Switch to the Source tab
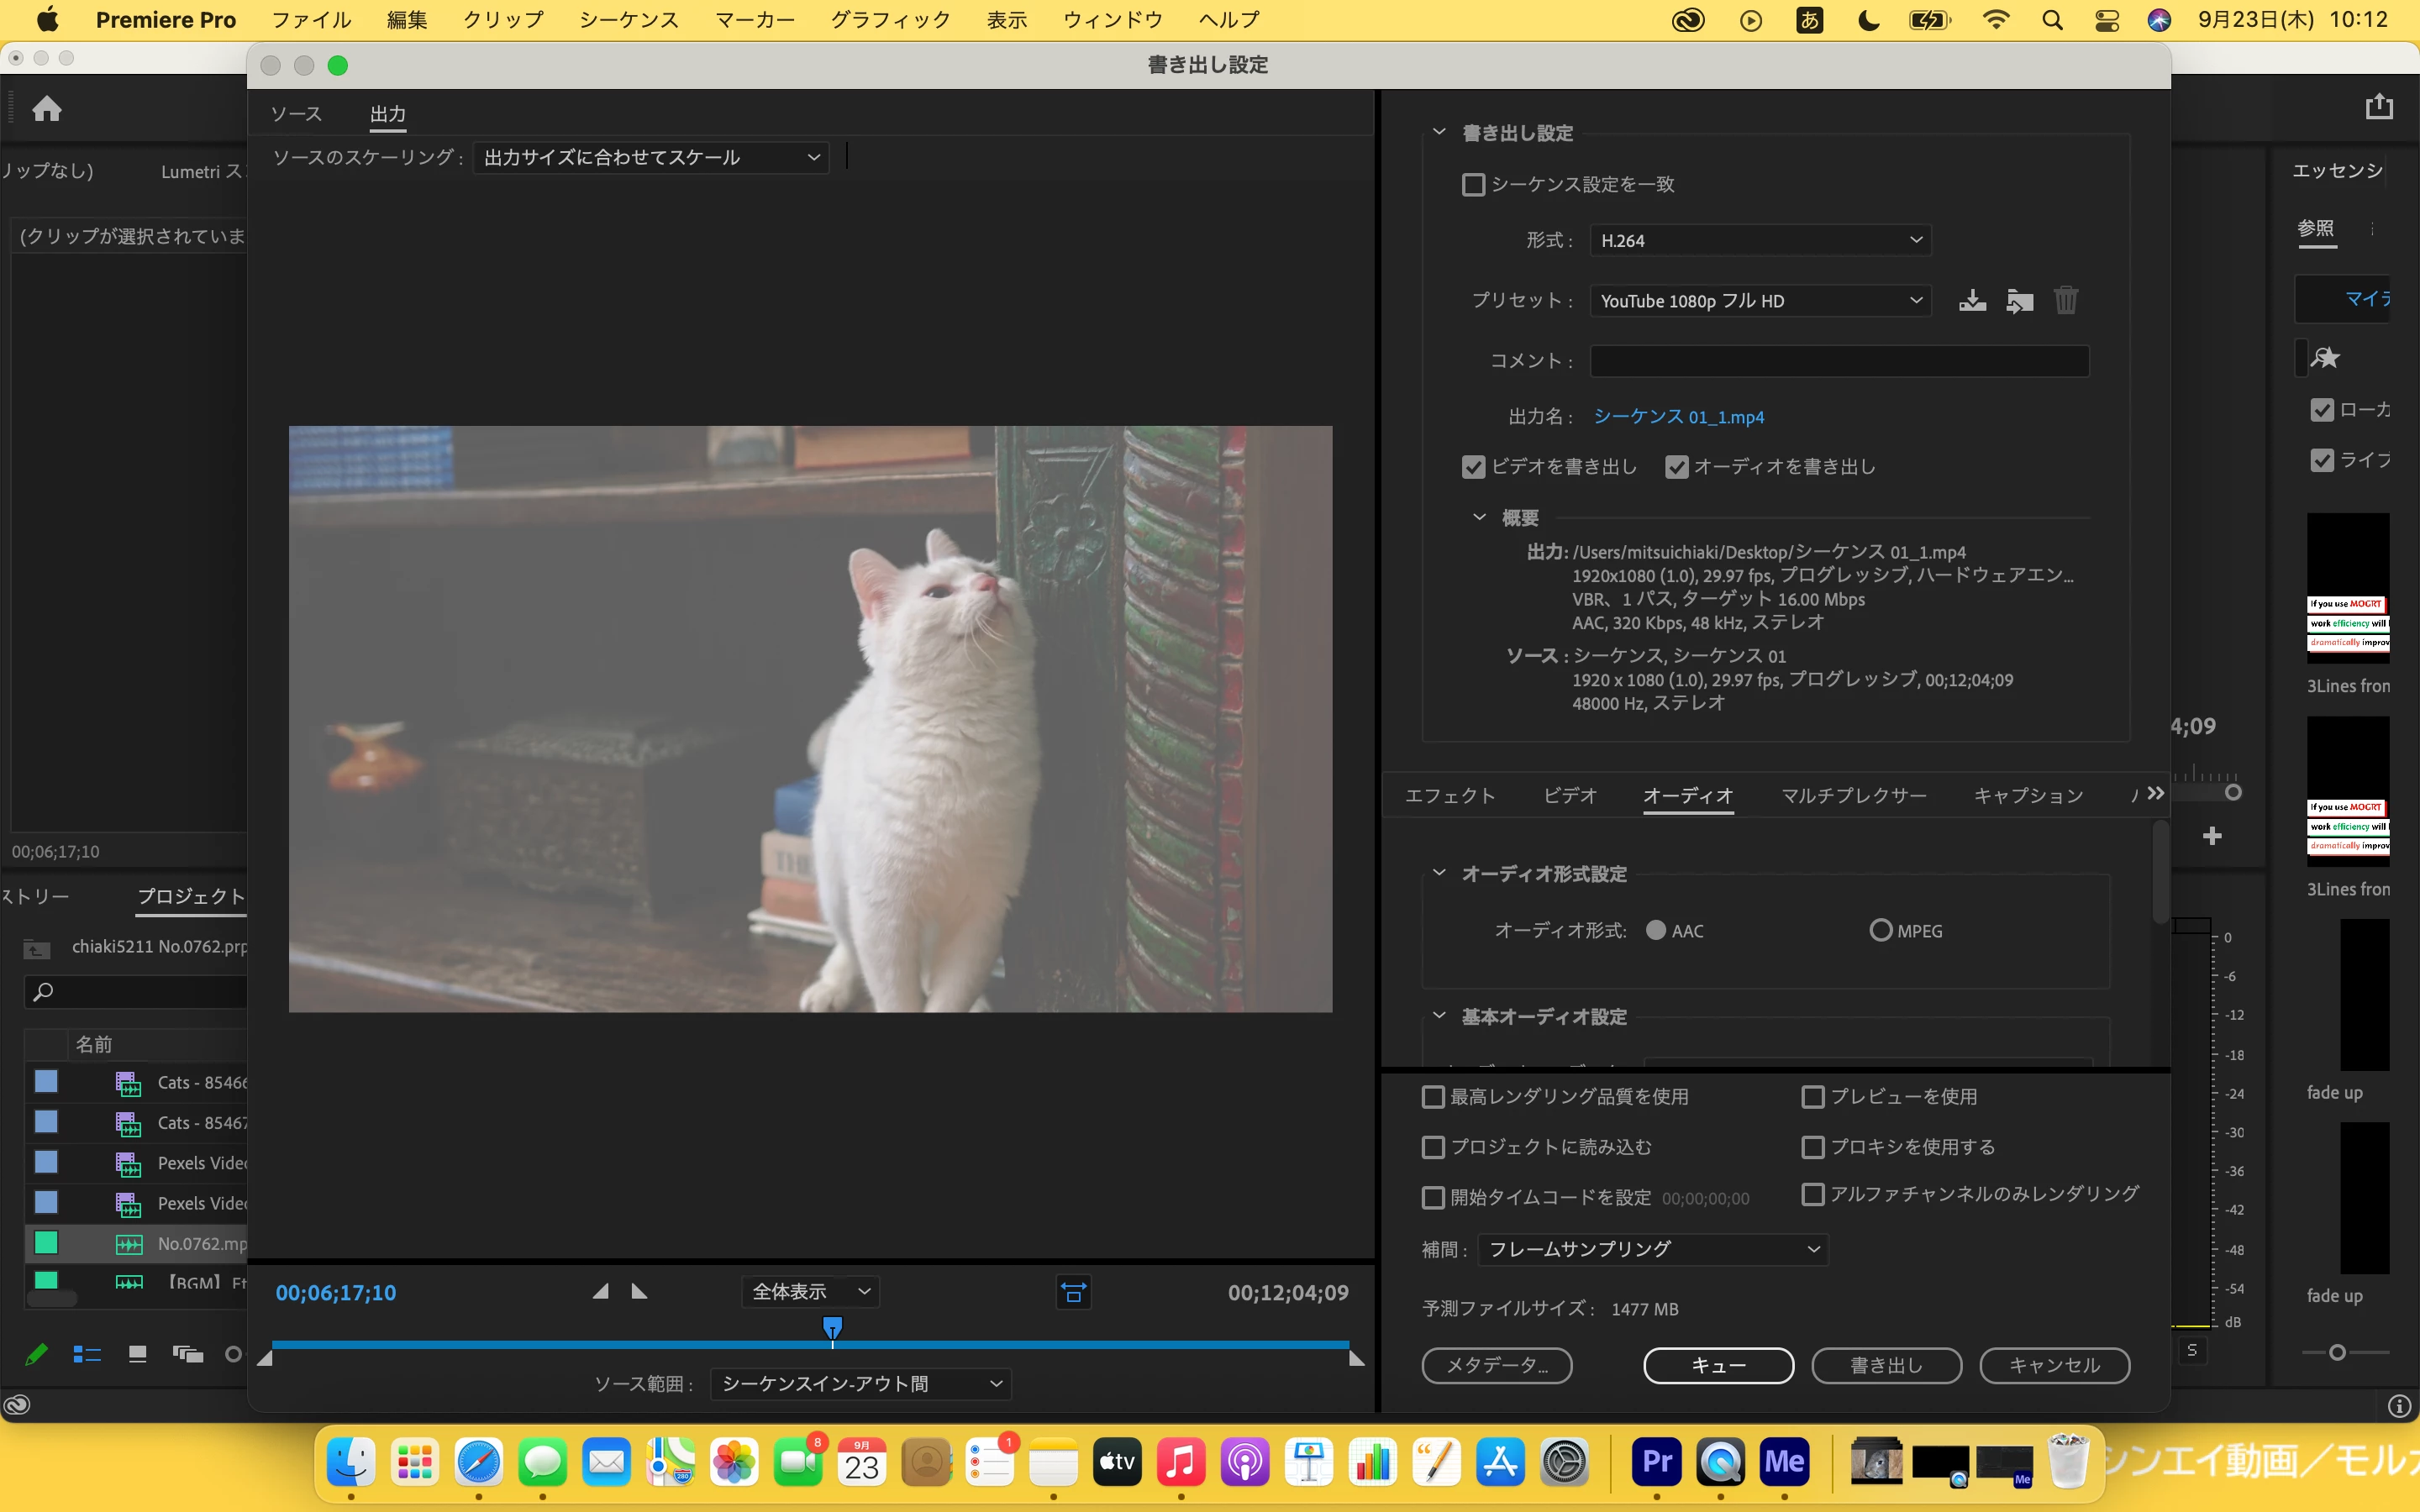Image resolution: width=2420 pixels, height=1512 pixels. [x=296, y=114]
